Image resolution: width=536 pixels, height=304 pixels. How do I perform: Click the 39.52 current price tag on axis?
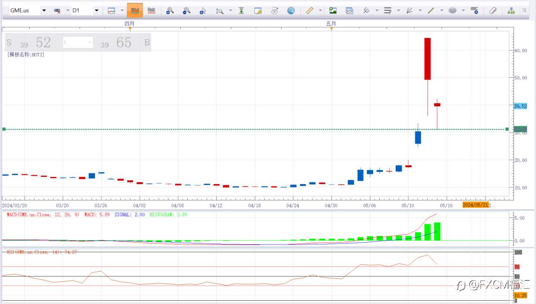pos(520,106)
